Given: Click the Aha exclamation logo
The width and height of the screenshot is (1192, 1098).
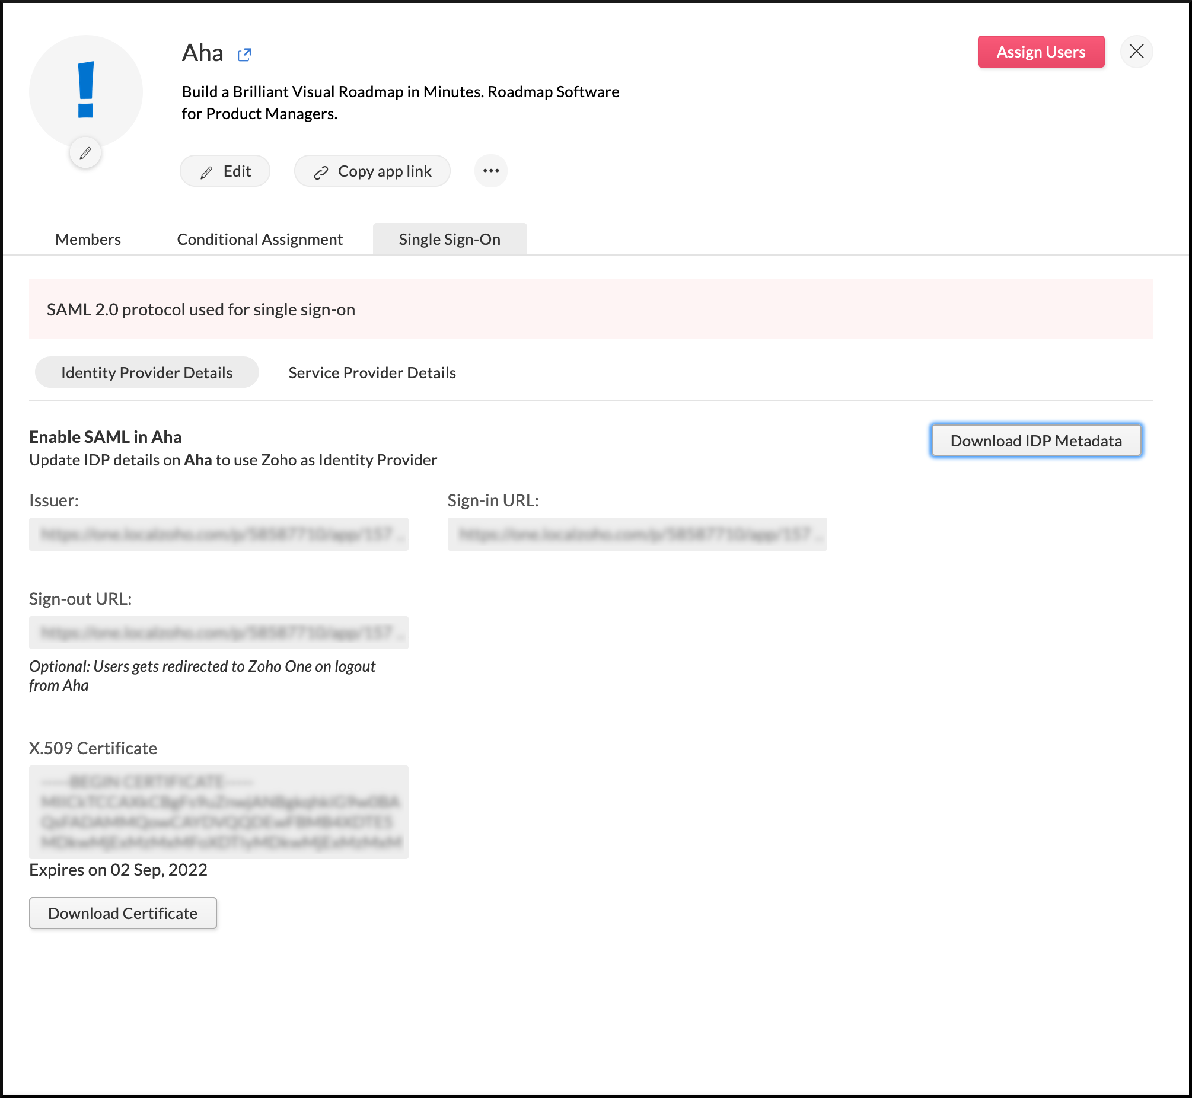Looking at the screenshot, I should pos(86,90).
